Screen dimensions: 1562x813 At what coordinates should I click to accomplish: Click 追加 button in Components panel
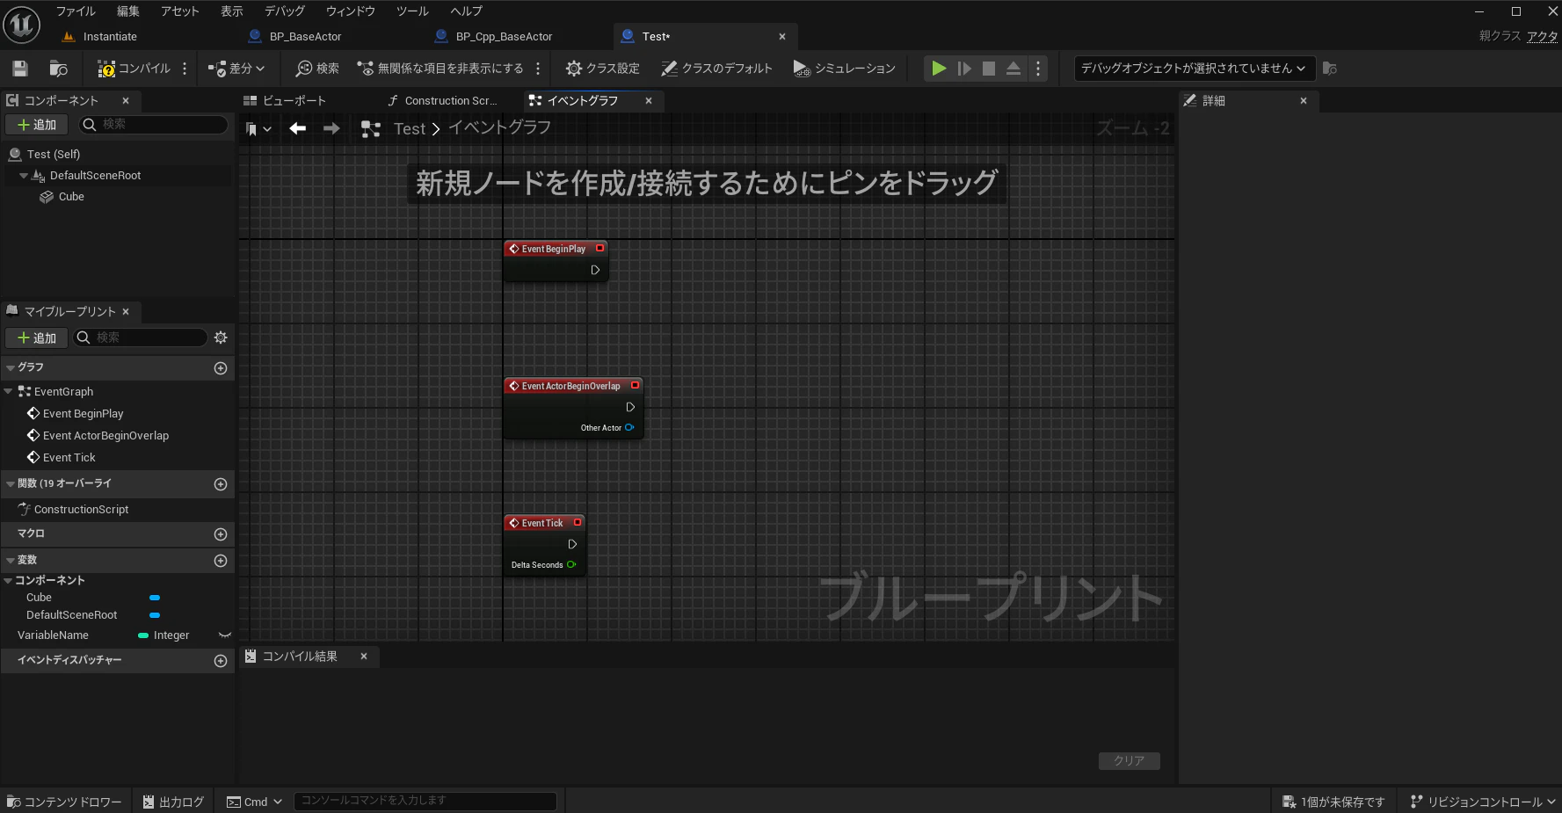click(x=37, y=125)
